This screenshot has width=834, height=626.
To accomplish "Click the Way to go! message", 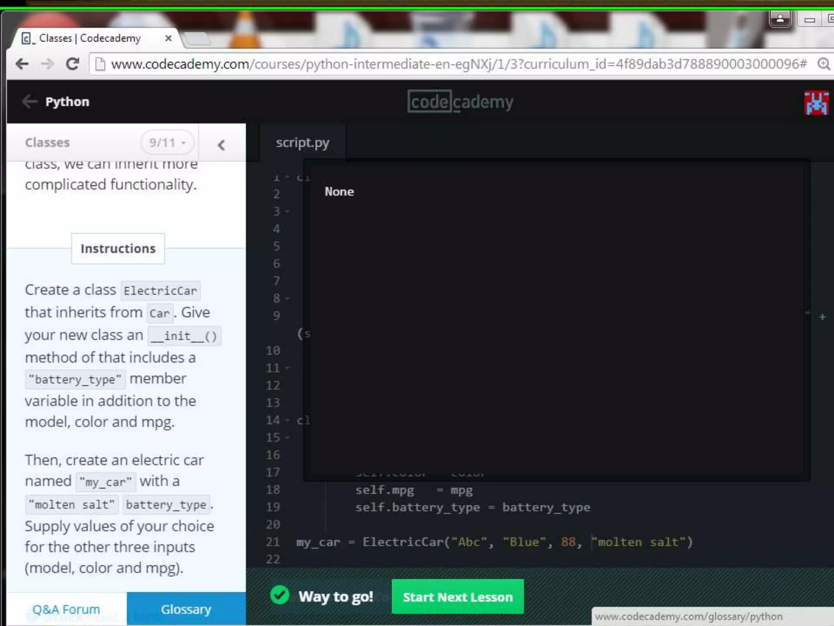I will coord(336,597).
